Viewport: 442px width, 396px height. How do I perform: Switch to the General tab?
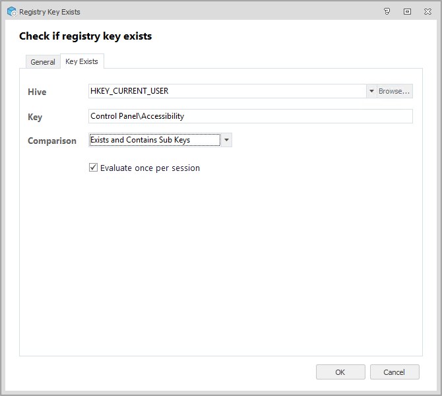pos(43,62)
